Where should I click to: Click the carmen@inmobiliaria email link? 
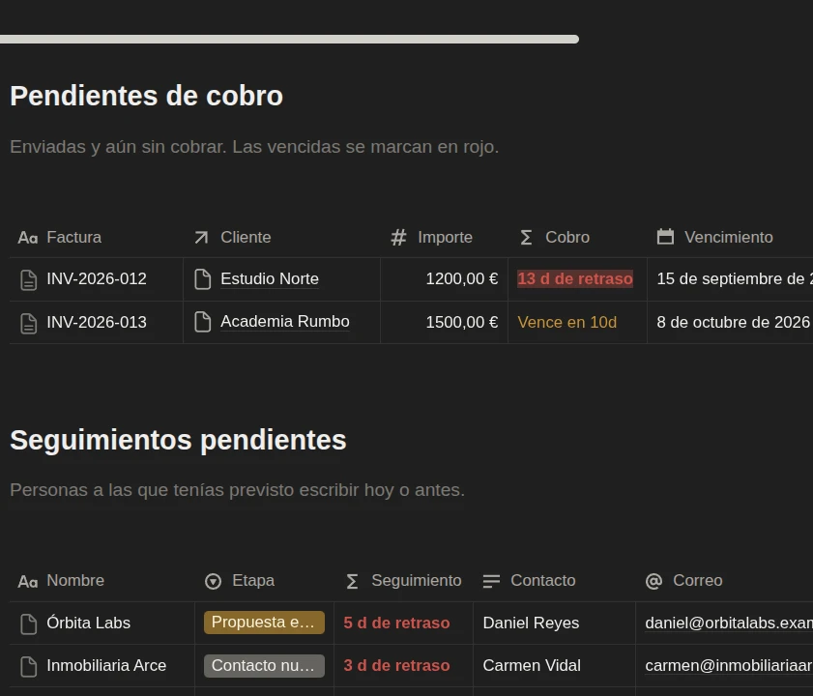(729, 665)
